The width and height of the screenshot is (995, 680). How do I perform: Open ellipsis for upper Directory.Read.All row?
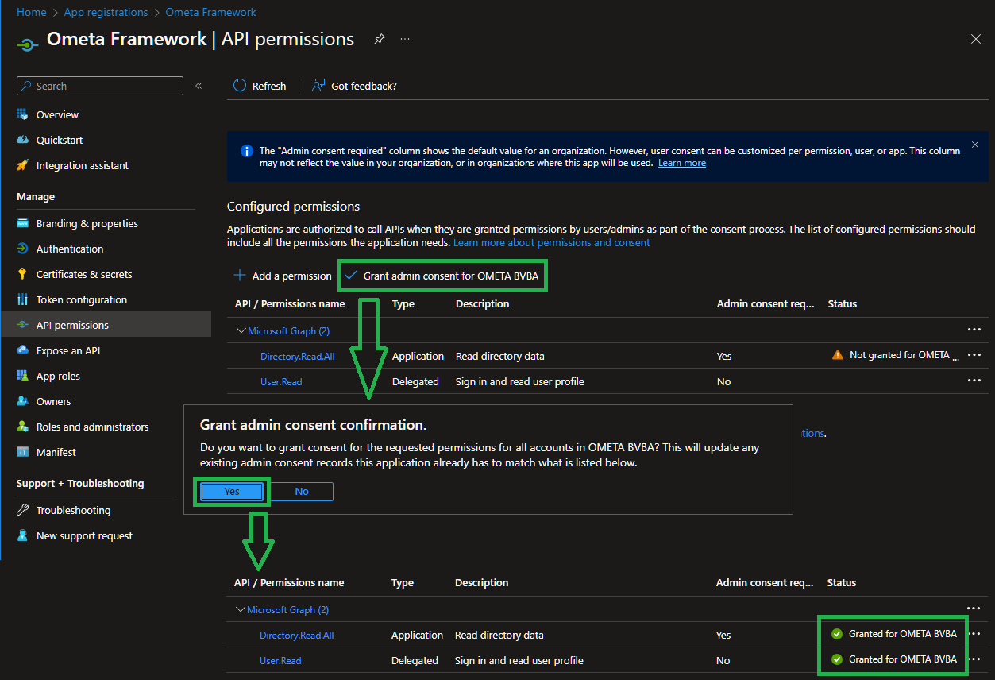(x=974, y=355)
